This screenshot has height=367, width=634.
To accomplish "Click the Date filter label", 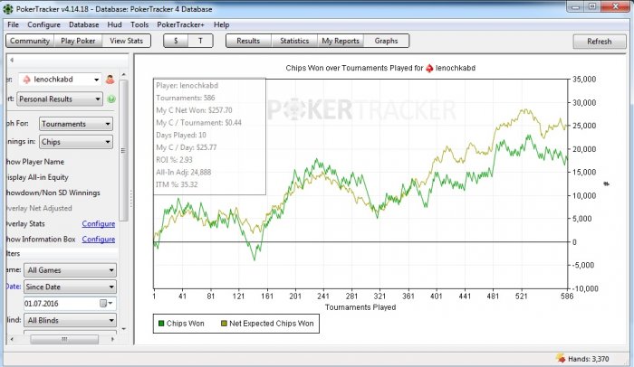I will (14, 287).
